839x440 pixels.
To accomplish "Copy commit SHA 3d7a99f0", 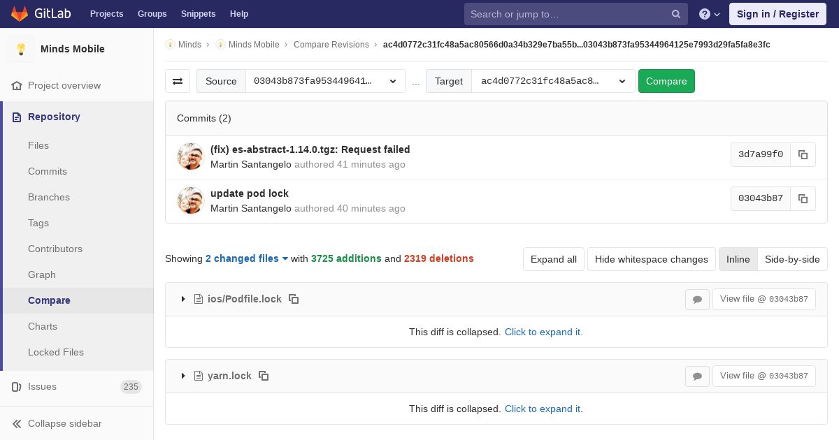I will coord(803,154).
